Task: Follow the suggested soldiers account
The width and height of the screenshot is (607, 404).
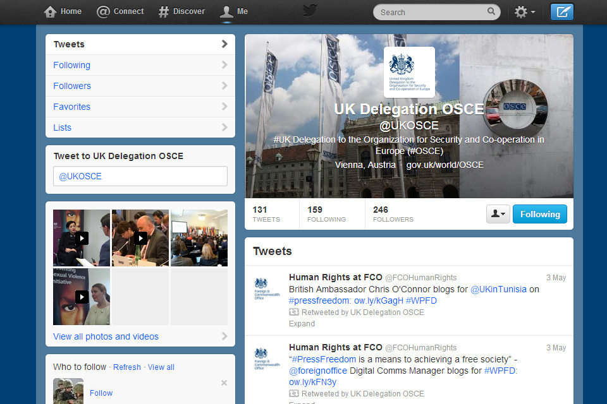Action: coord(101,393)
